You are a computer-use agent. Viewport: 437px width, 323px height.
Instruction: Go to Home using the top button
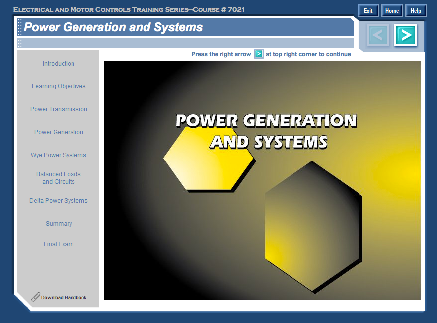click(392, 10)
